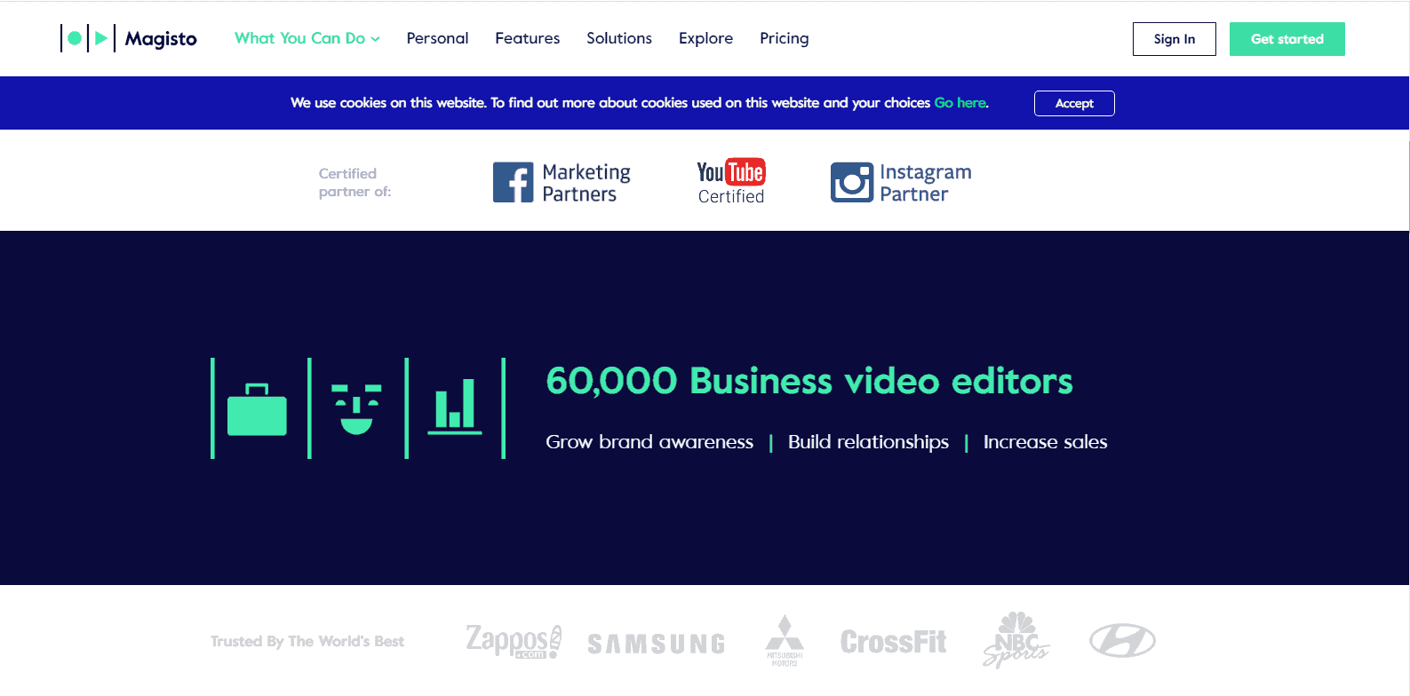This screenshot has width=1410, height=696.
Task: Click the Mitsubishi Motors logo
Action: (x=785, y=640)
